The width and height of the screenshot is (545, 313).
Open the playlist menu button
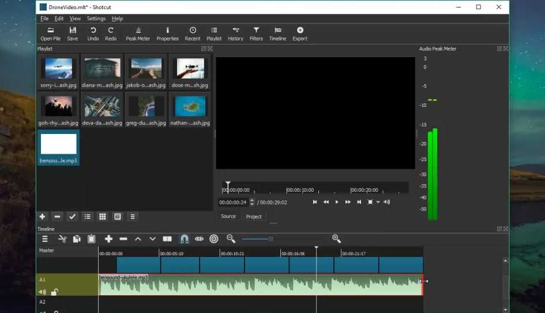point(133,217)
